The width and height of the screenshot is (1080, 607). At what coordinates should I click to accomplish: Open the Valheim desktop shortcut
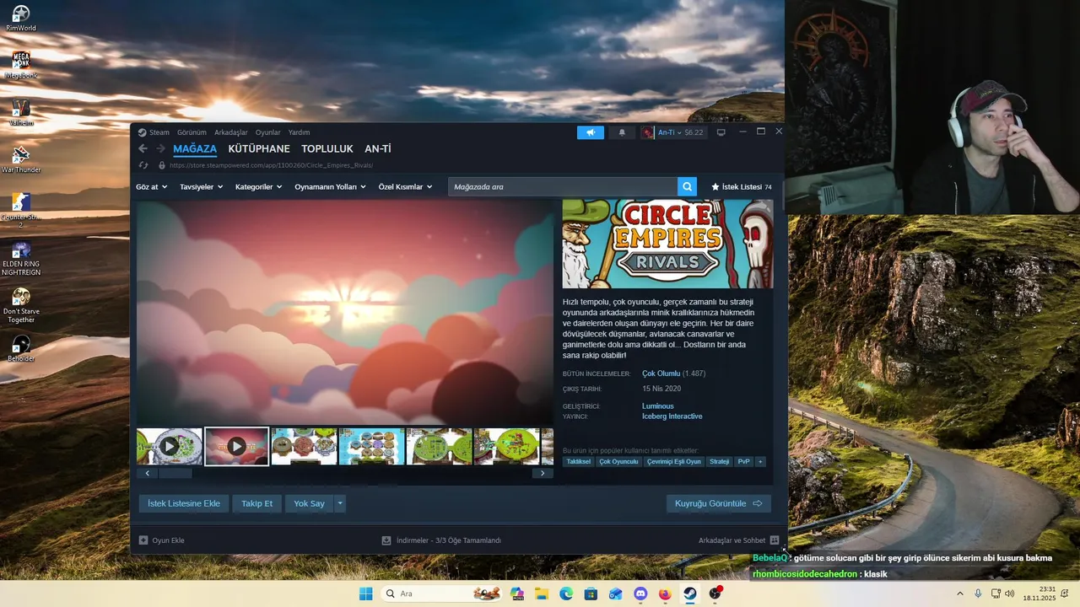[x=21, y=113]
